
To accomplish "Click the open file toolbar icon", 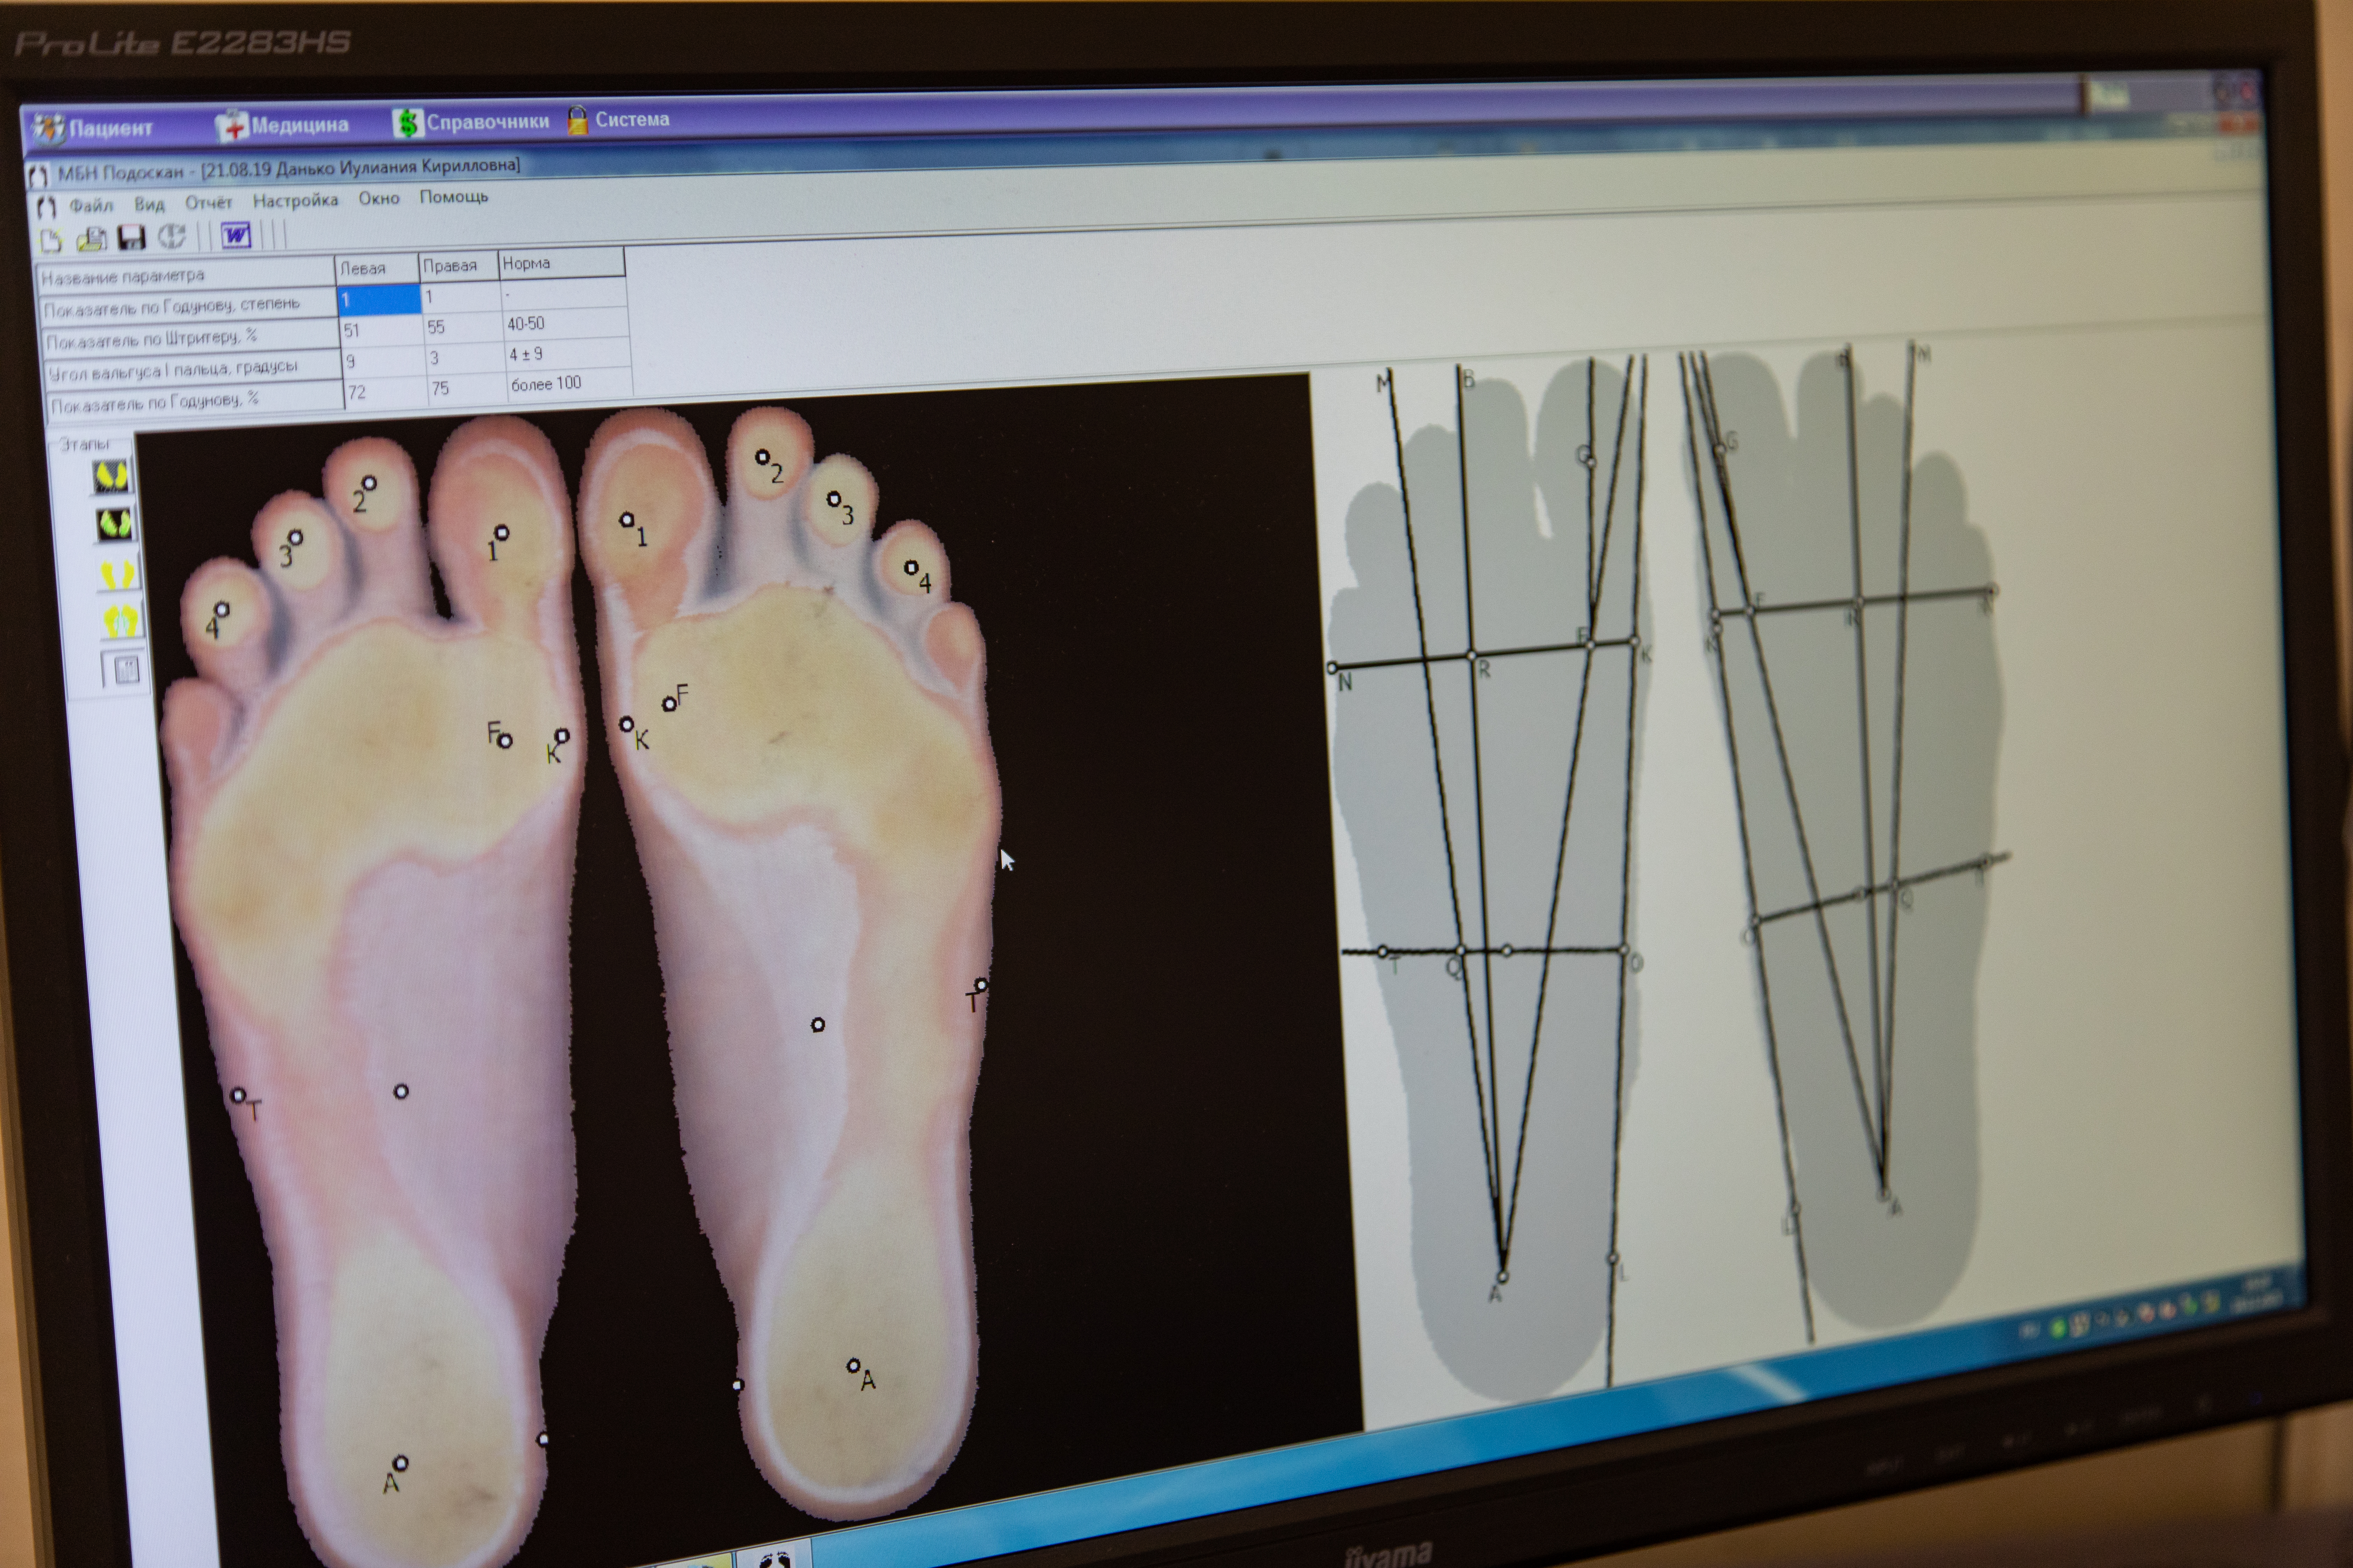I will pyautogui.click(x=92, y=239).
